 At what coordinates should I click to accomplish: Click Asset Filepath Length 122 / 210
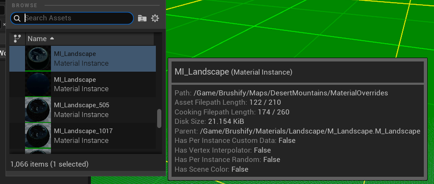pyautogui.click(x=228, y=103)
